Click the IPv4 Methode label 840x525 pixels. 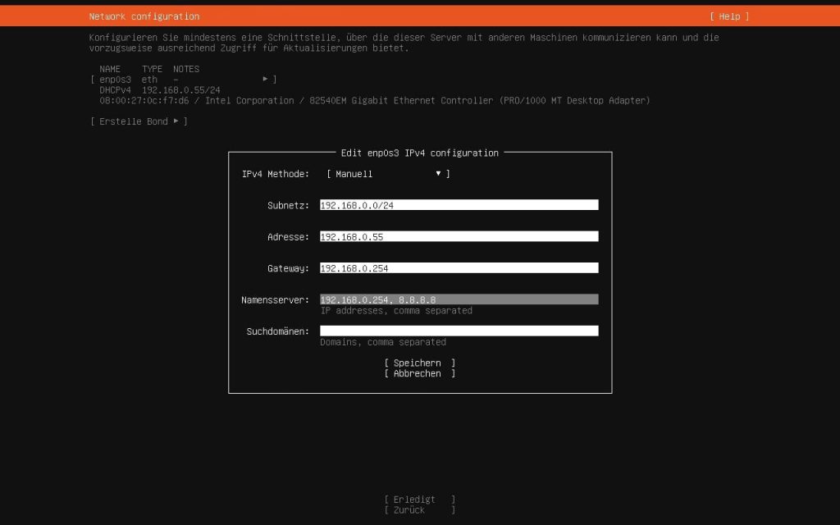(276, 174)
